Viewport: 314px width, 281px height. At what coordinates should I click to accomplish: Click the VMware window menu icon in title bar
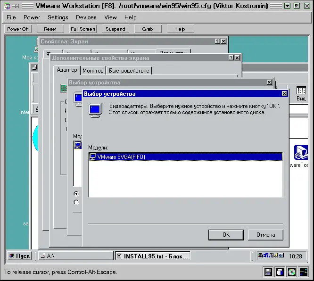click(7, 6)
